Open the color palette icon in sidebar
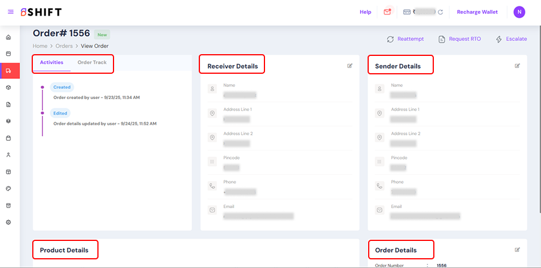 9,188
